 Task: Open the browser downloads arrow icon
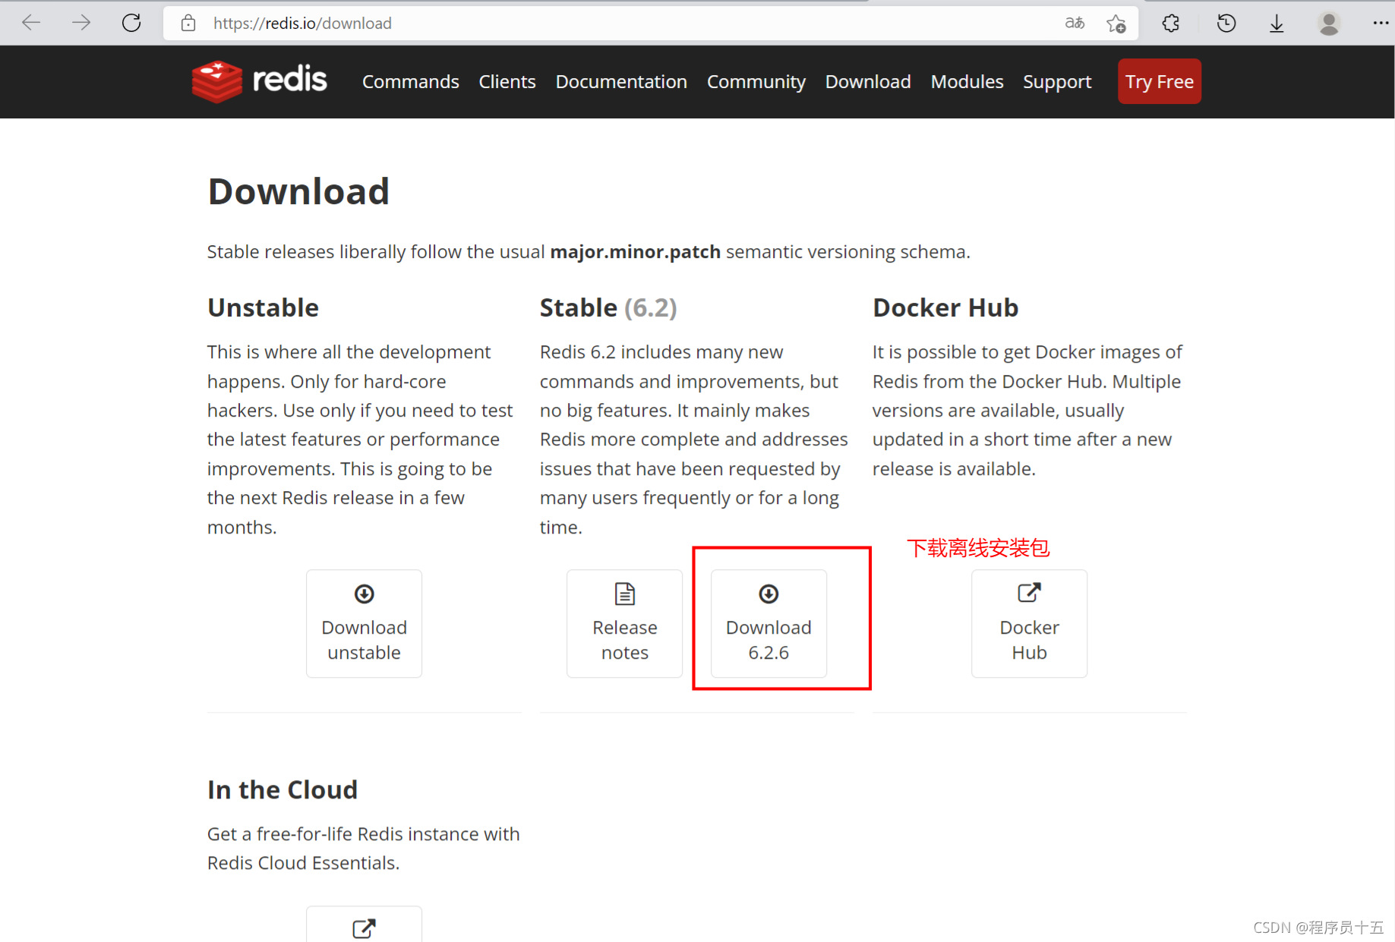[1277, 24]
